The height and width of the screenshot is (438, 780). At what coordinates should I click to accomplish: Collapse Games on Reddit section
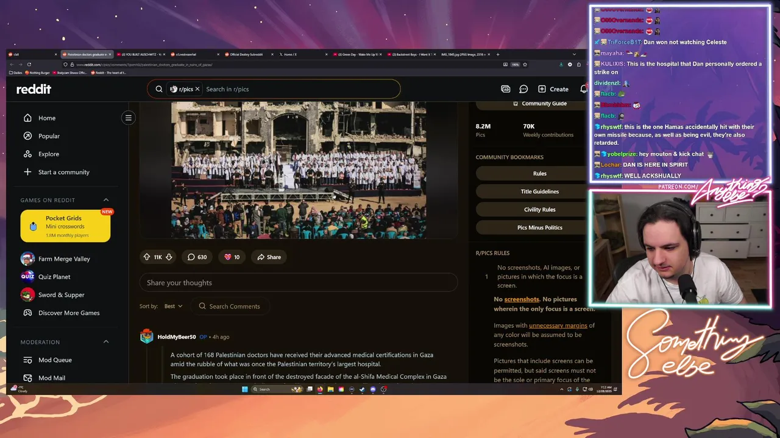pyautogui.click(x=105, y=200)
